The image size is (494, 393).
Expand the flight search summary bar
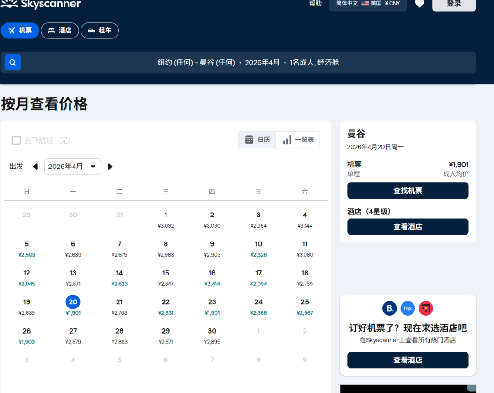248,62
